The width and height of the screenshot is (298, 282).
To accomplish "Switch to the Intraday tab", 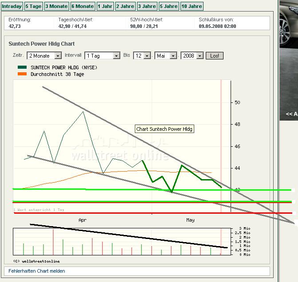I will point(12,6).
